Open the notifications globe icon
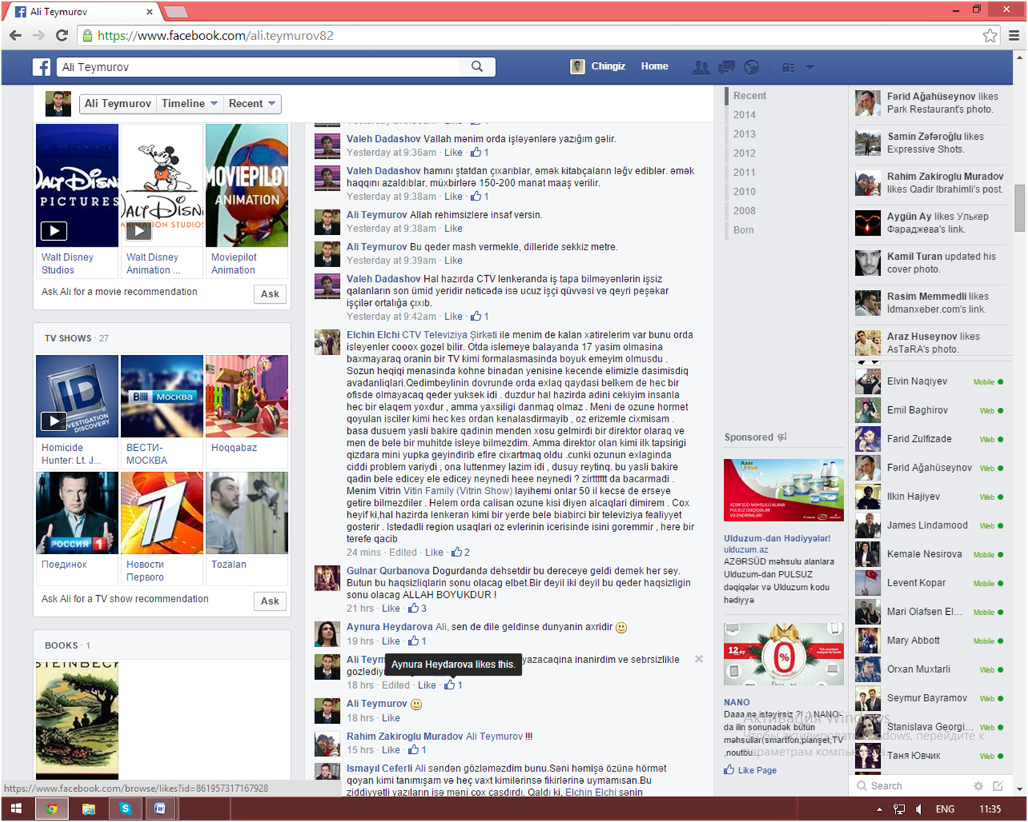The height and width of the screenshot is (822, 1028). 751,67
